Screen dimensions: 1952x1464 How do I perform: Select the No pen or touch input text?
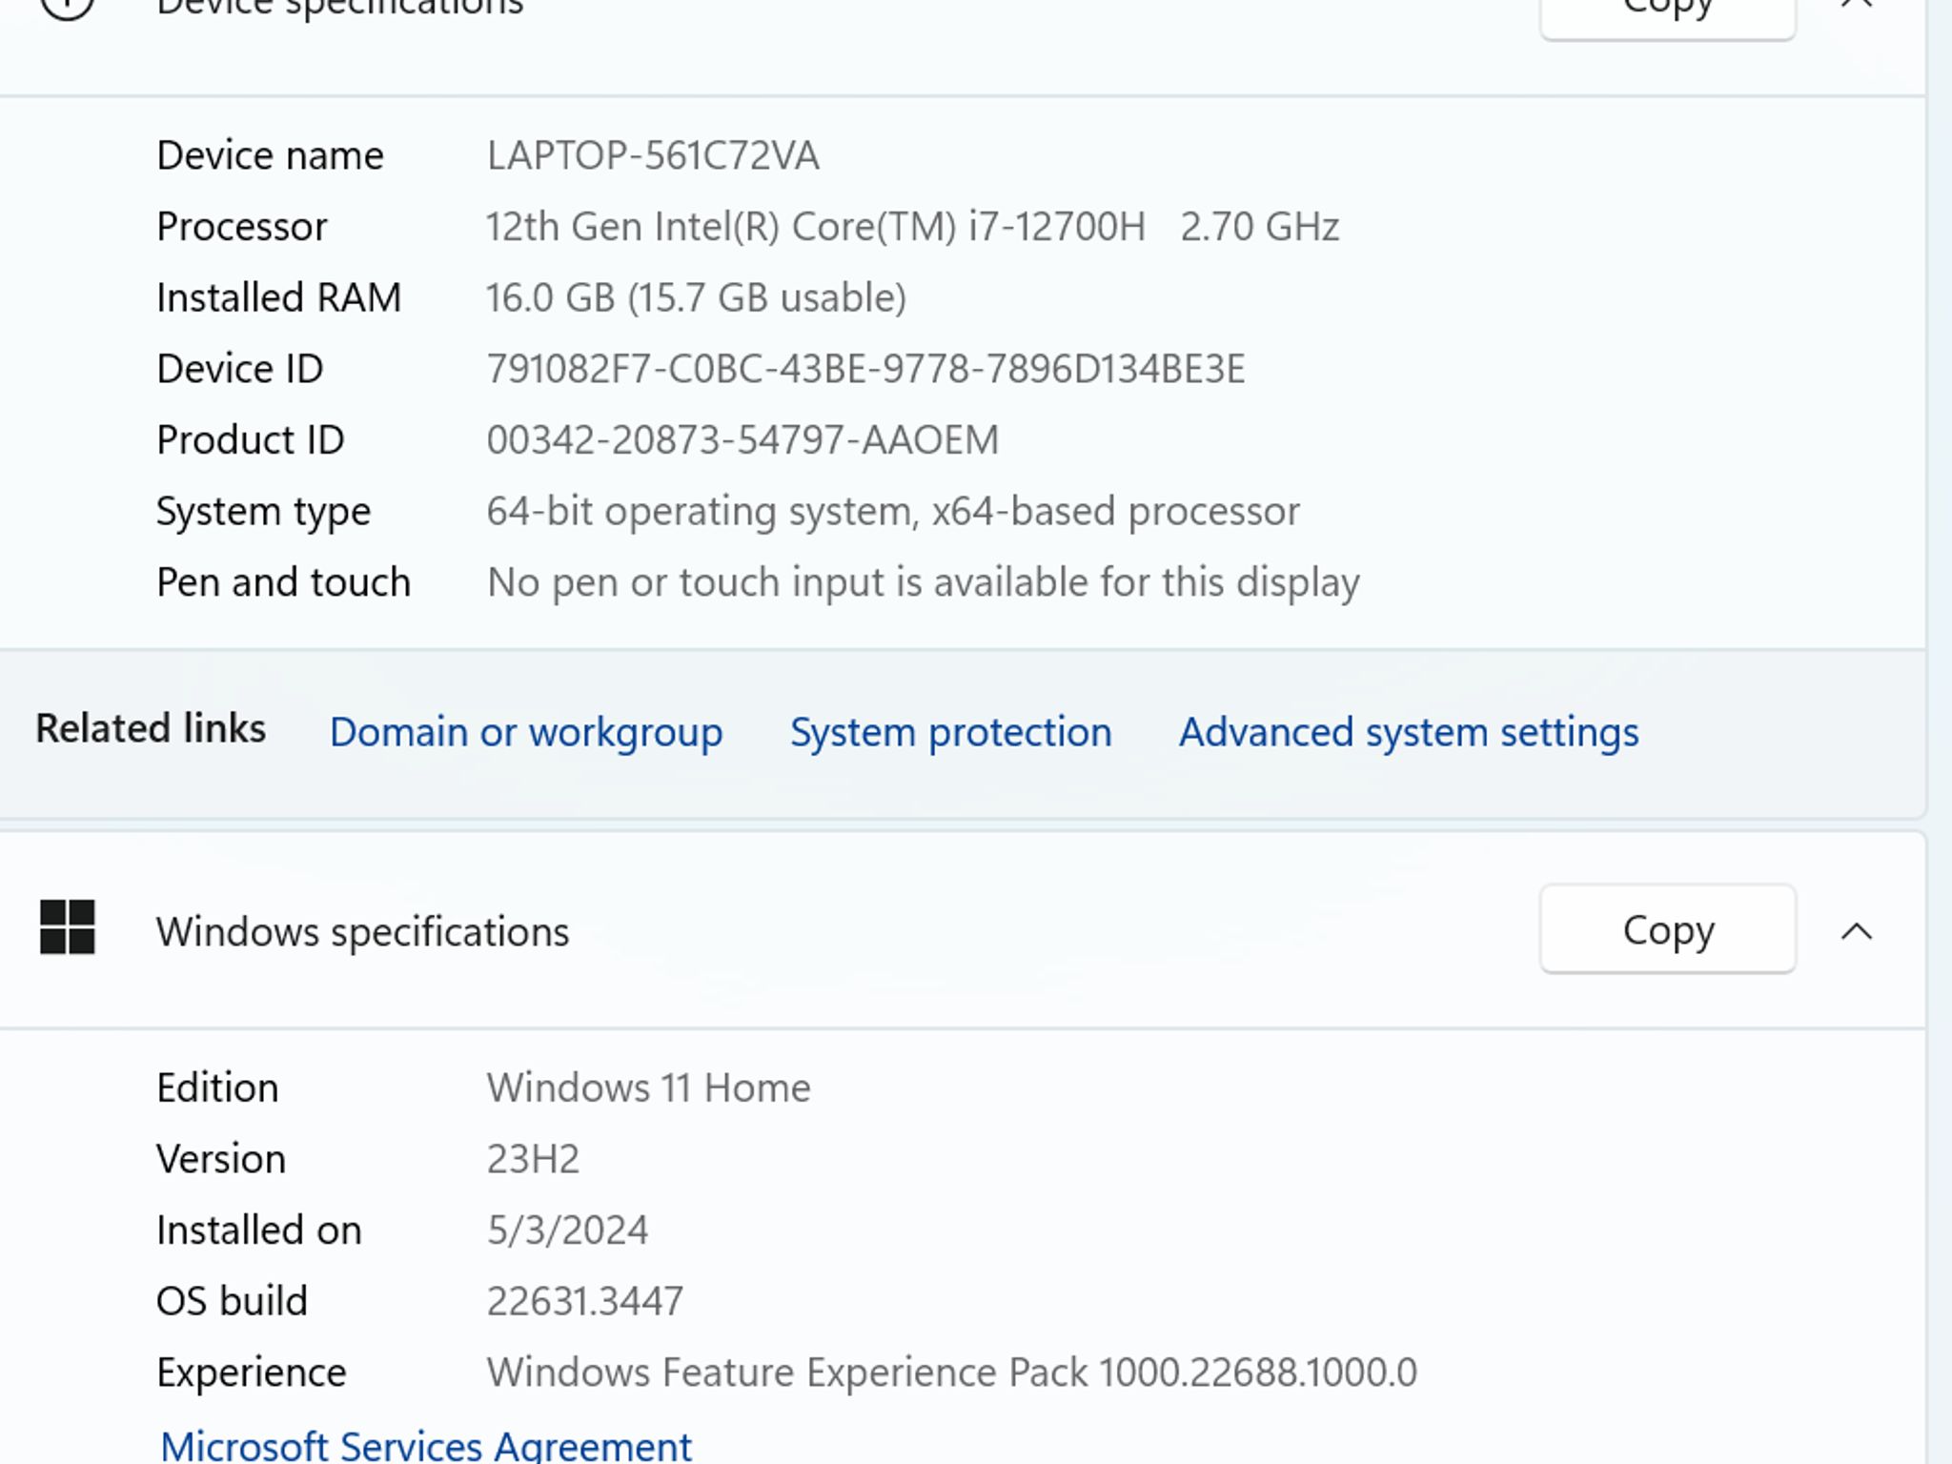923,582
